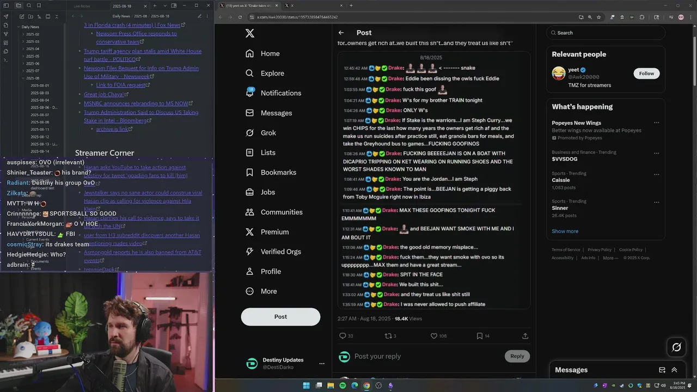Open Grok in X sidebar

[x=261, y=133]
